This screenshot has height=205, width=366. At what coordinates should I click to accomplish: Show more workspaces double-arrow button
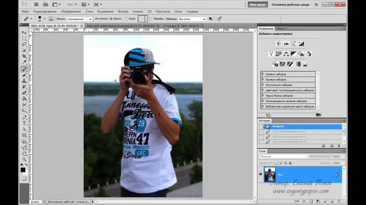coord(316,5)
